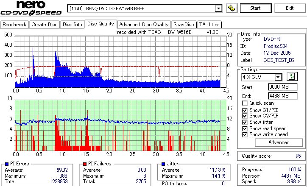Open the Create Disc tab

45,25
